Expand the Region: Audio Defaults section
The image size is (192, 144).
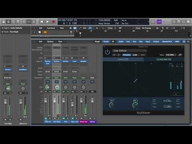(2, 28)
